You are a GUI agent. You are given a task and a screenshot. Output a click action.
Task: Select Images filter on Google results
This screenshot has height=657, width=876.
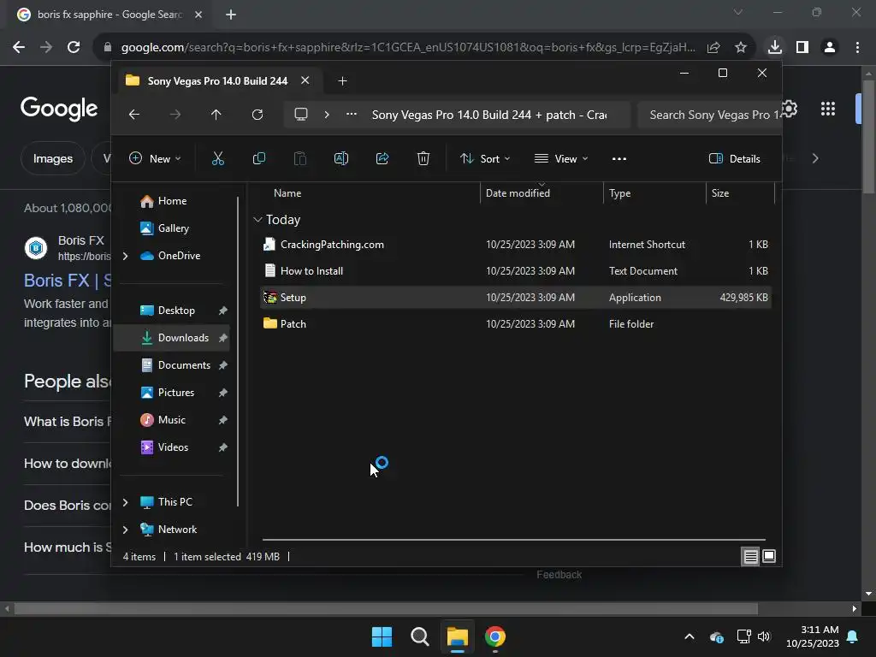tap(53, 158)
